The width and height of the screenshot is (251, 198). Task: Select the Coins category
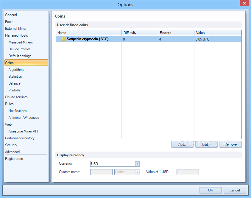pos(26,63)
